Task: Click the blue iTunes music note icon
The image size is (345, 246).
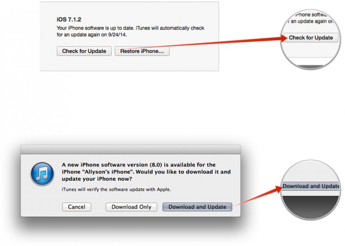Action: 42,174
